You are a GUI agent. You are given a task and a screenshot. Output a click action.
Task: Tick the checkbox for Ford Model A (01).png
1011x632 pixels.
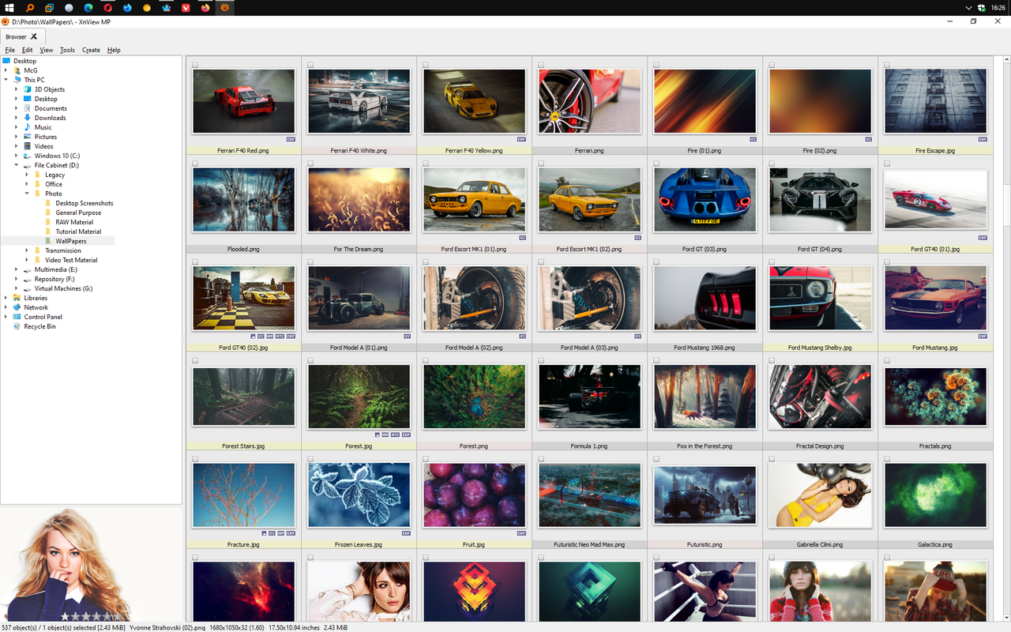click(x=310, y=262)
